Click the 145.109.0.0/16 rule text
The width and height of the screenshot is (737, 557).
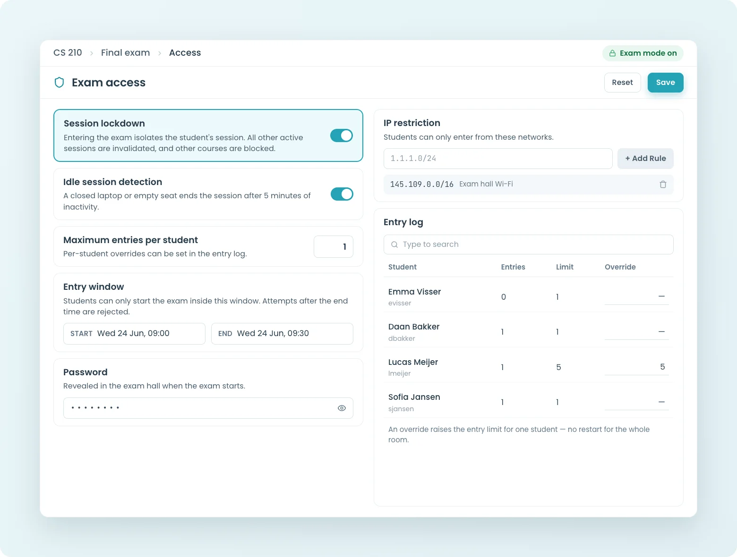pyautogui.click(x=422, y=184)
